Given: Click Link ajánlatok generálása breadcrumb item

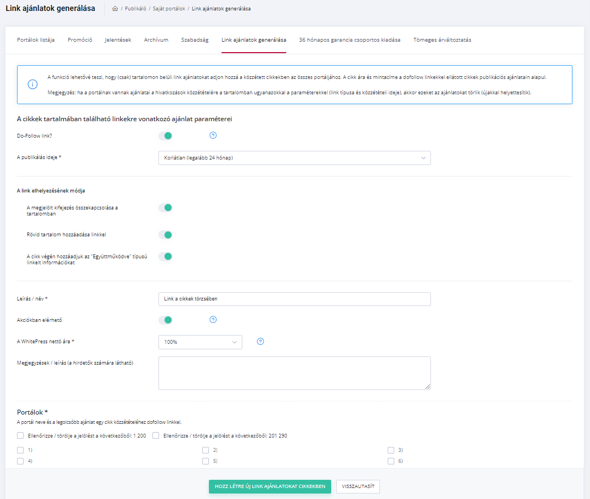Looking at the screenshot, I should pyautogui.click(x=222, y=9).
